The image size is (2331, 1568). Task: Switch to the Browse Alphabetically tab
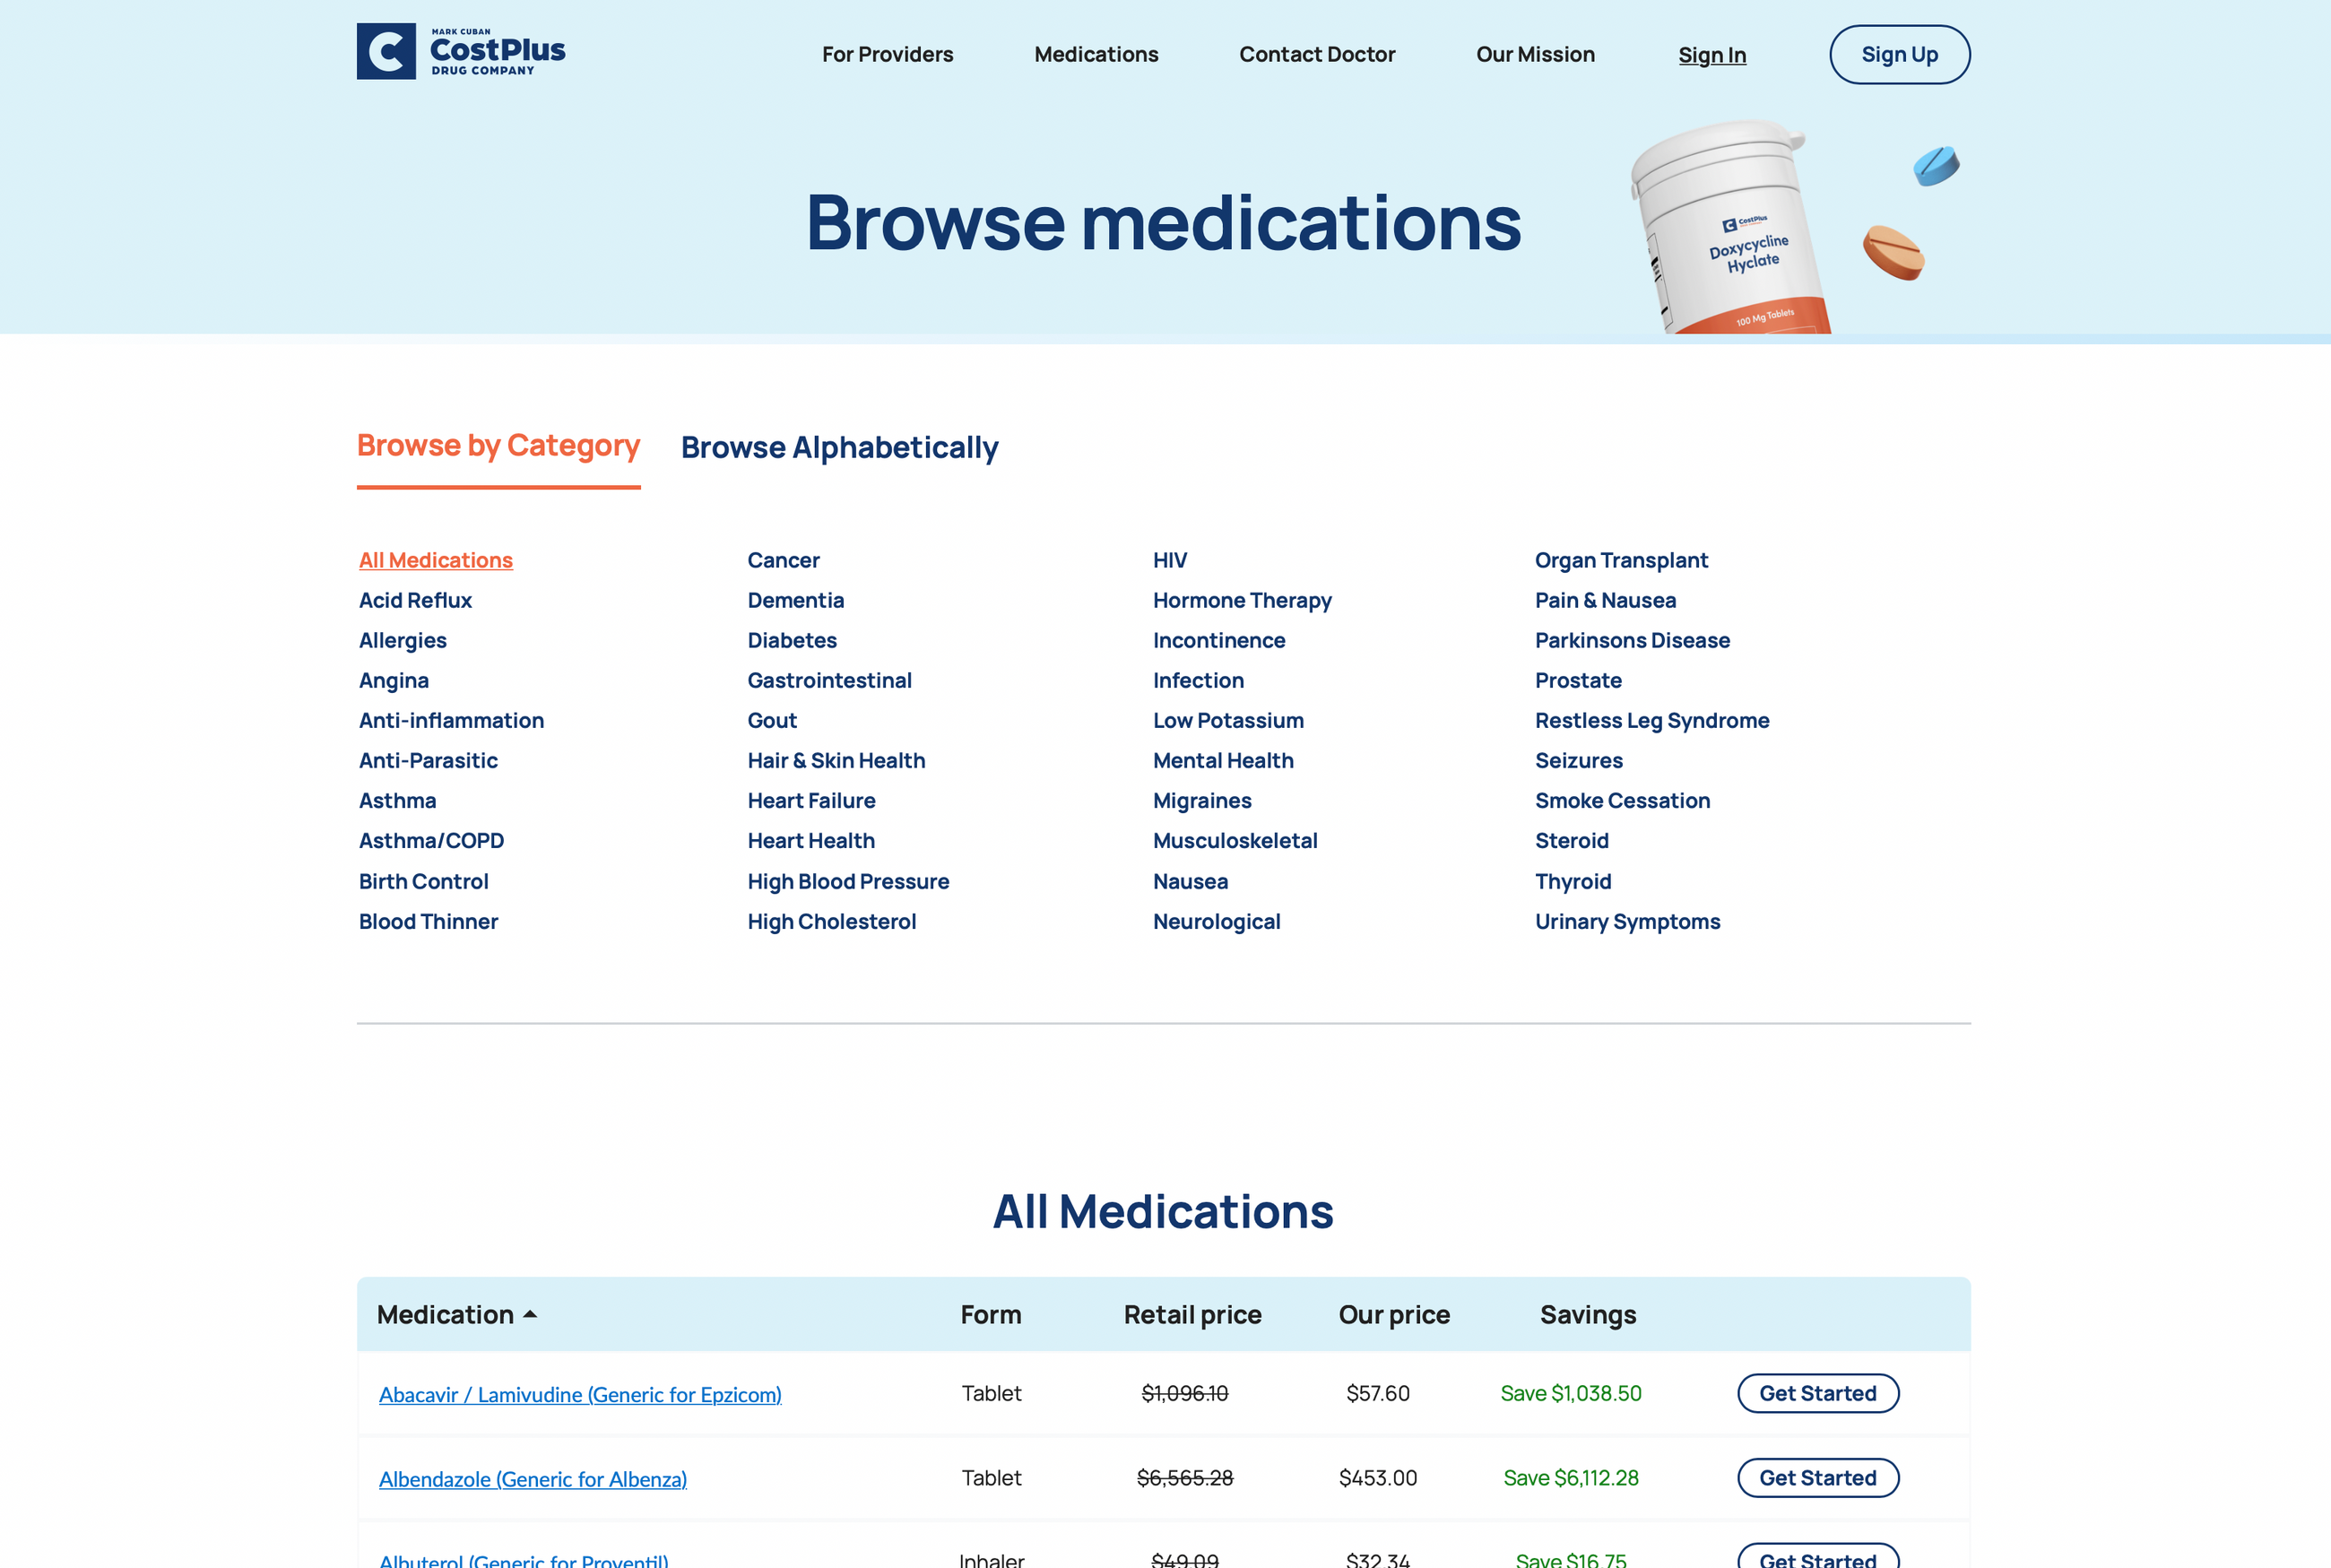click(x=839, y=447)
